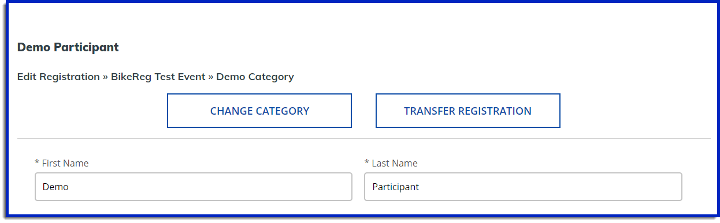Open the TRANSFER REGISTRATION option
The height and width of the screenshot is (223, 720).
coord(467,111)
